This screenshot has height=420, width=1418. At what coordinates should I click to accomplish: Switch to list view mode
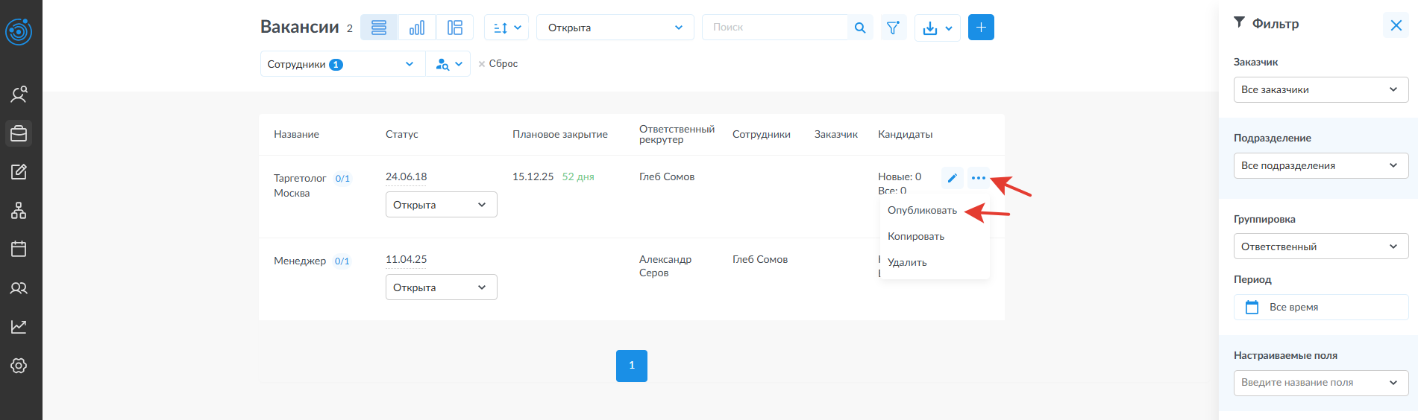(x=379, y=28)
